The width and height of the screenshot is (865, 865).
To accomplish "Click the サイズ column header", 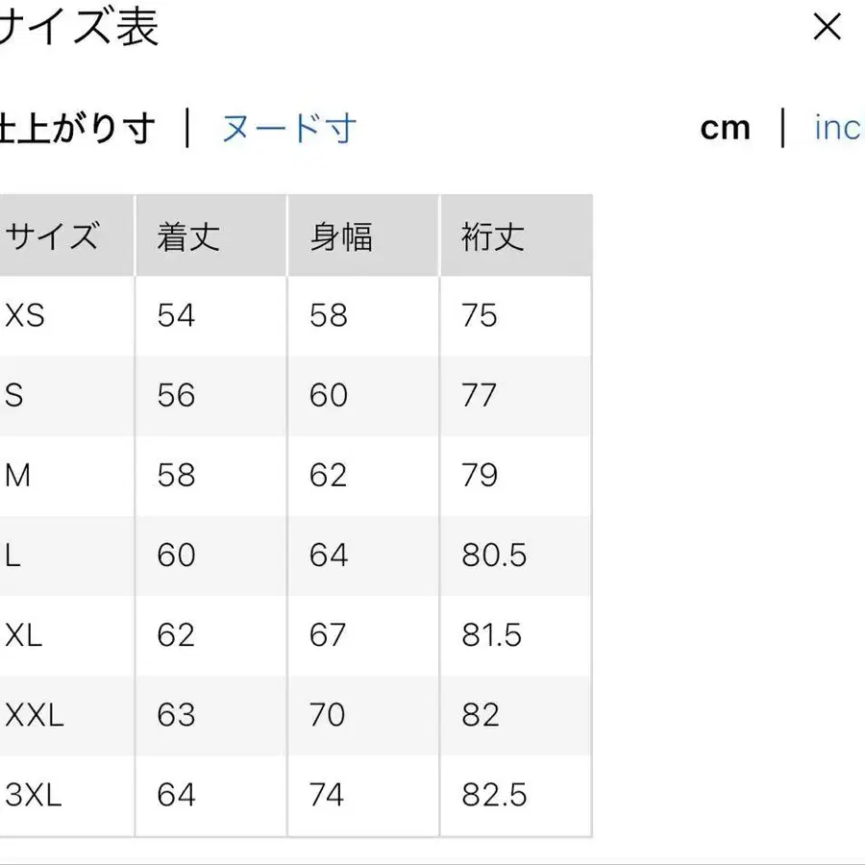I will [53, 234].
